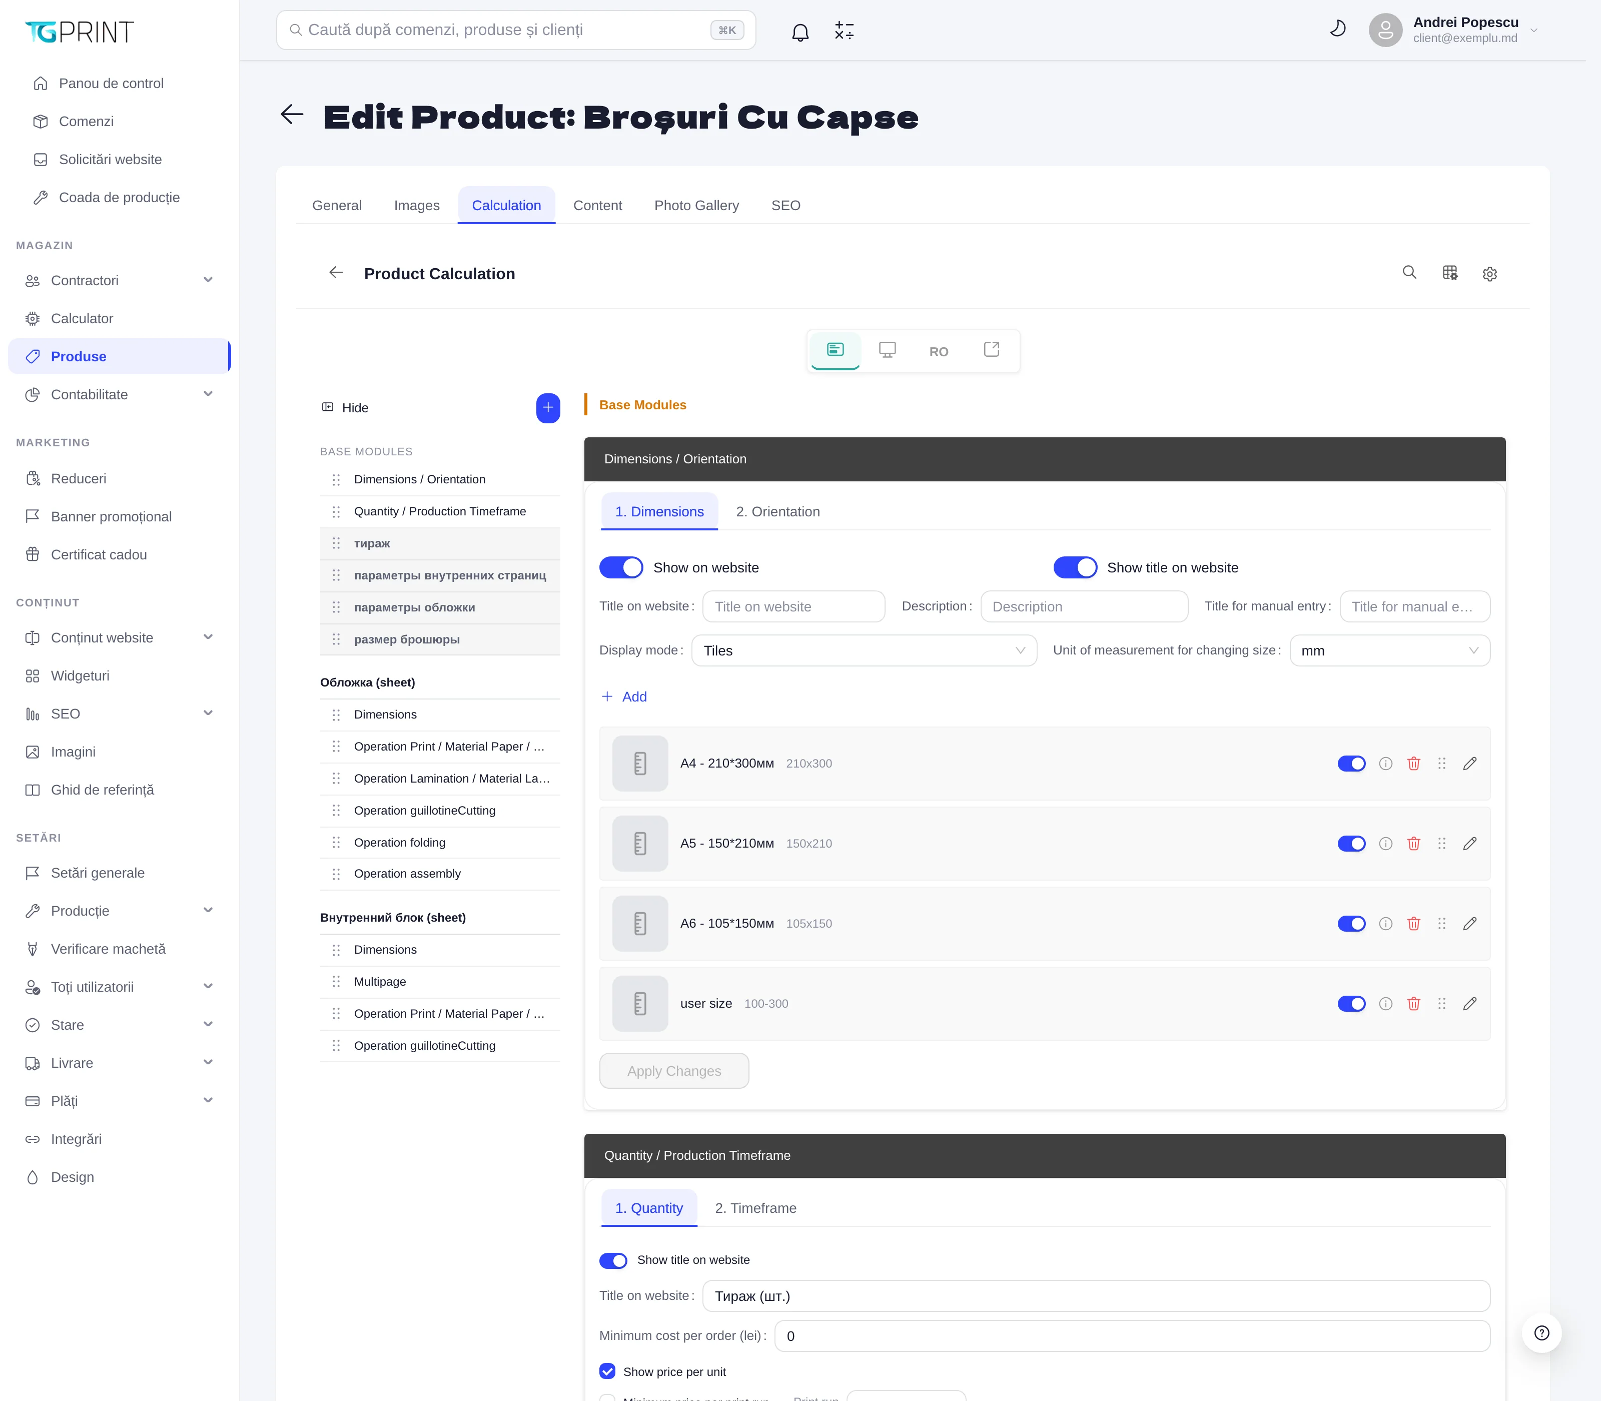
Task: Click Hide to collapse modules list
Action: coord(346,407)
